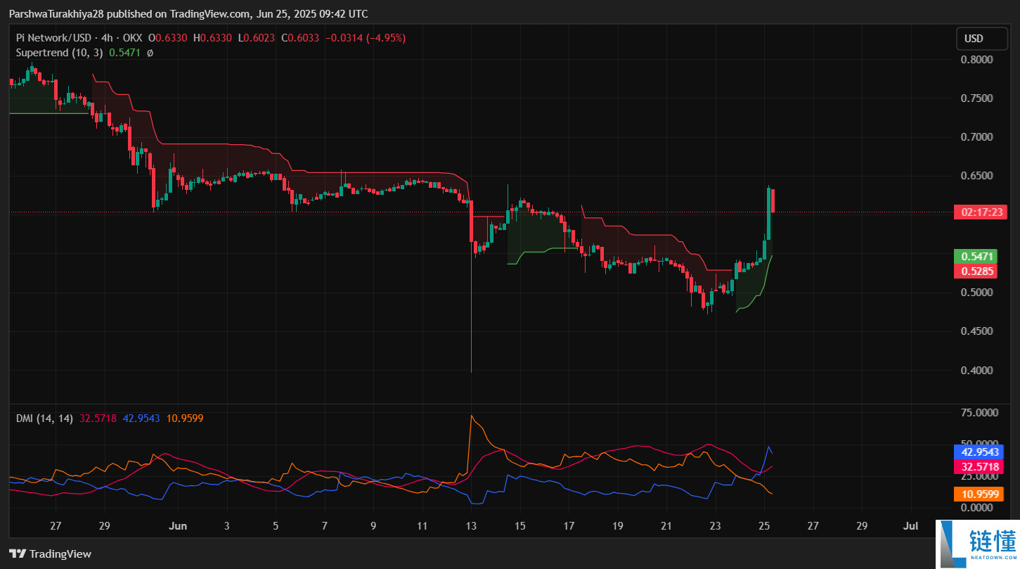The width and height of the screenshot is (1020, 569).
Task: Click the 0.6500 level on price scale
Action: (977, 176)
